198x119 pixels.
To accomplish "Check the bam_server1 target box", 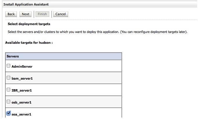I will [8, 78].
